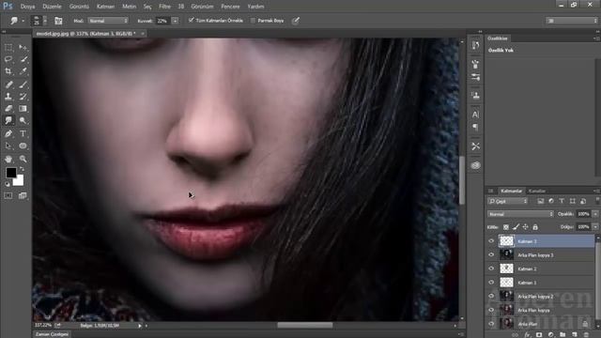Hide the Arka Plan kopya layer
Image resolution: width=601 pixels, height=338 pixels.
pos(491,310)
